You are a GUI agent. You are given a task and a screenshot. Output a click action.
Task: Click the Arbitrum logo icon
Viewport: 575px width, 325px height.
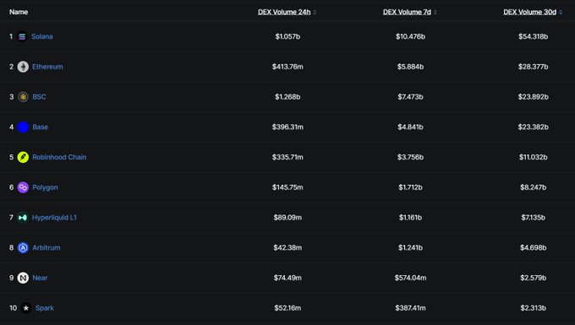point(23,248)
